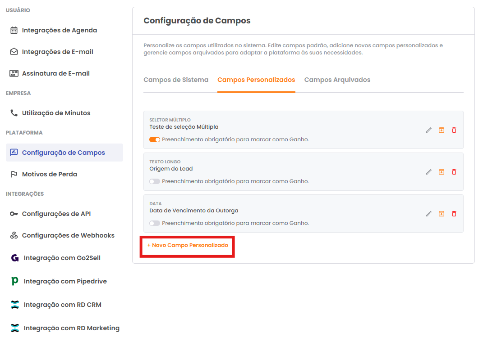
Task: Switch to Campos de Sistema tab
Action: click(x=176, y=80)
